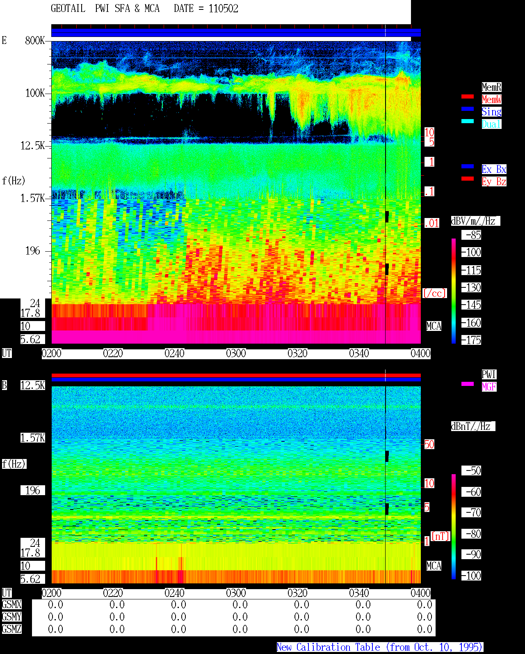525x654 pixels.
Task: Click the magenta MGF legend label
Action: [489, 387]
